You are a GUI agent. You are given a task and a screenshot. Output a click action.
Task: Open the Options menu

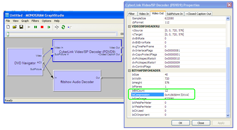47,21
